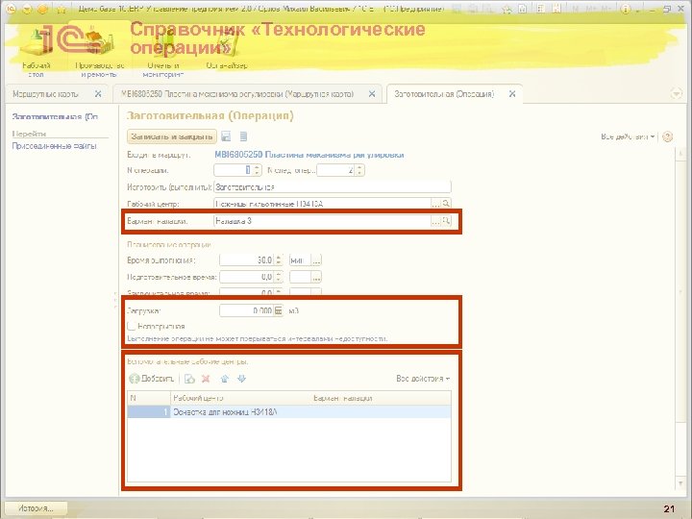This screenshot has height=519, width=692.
Task: Increase N операции with up arrow
Action: click(258, 167)
